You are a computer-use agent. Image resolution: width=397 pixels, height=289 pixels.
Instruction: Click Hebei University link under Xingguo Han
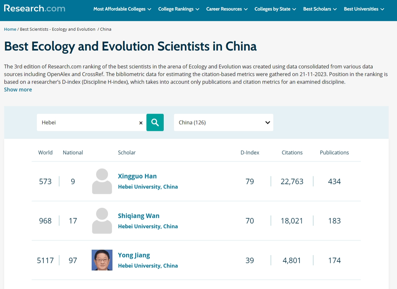coord(148,187)
